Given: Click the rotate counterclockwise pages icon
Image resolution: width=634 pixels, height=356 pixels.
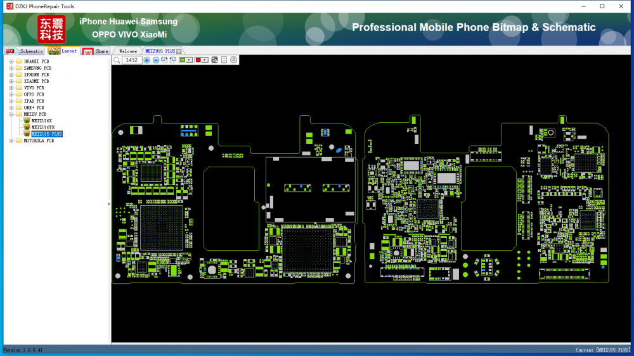Looking at the screenshot, I should point(172,60).
